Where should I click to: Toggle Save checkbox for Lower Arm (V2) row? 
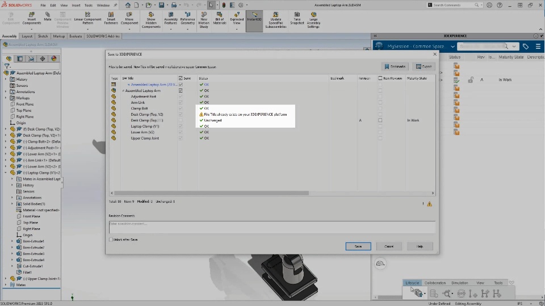pos(181,132)
